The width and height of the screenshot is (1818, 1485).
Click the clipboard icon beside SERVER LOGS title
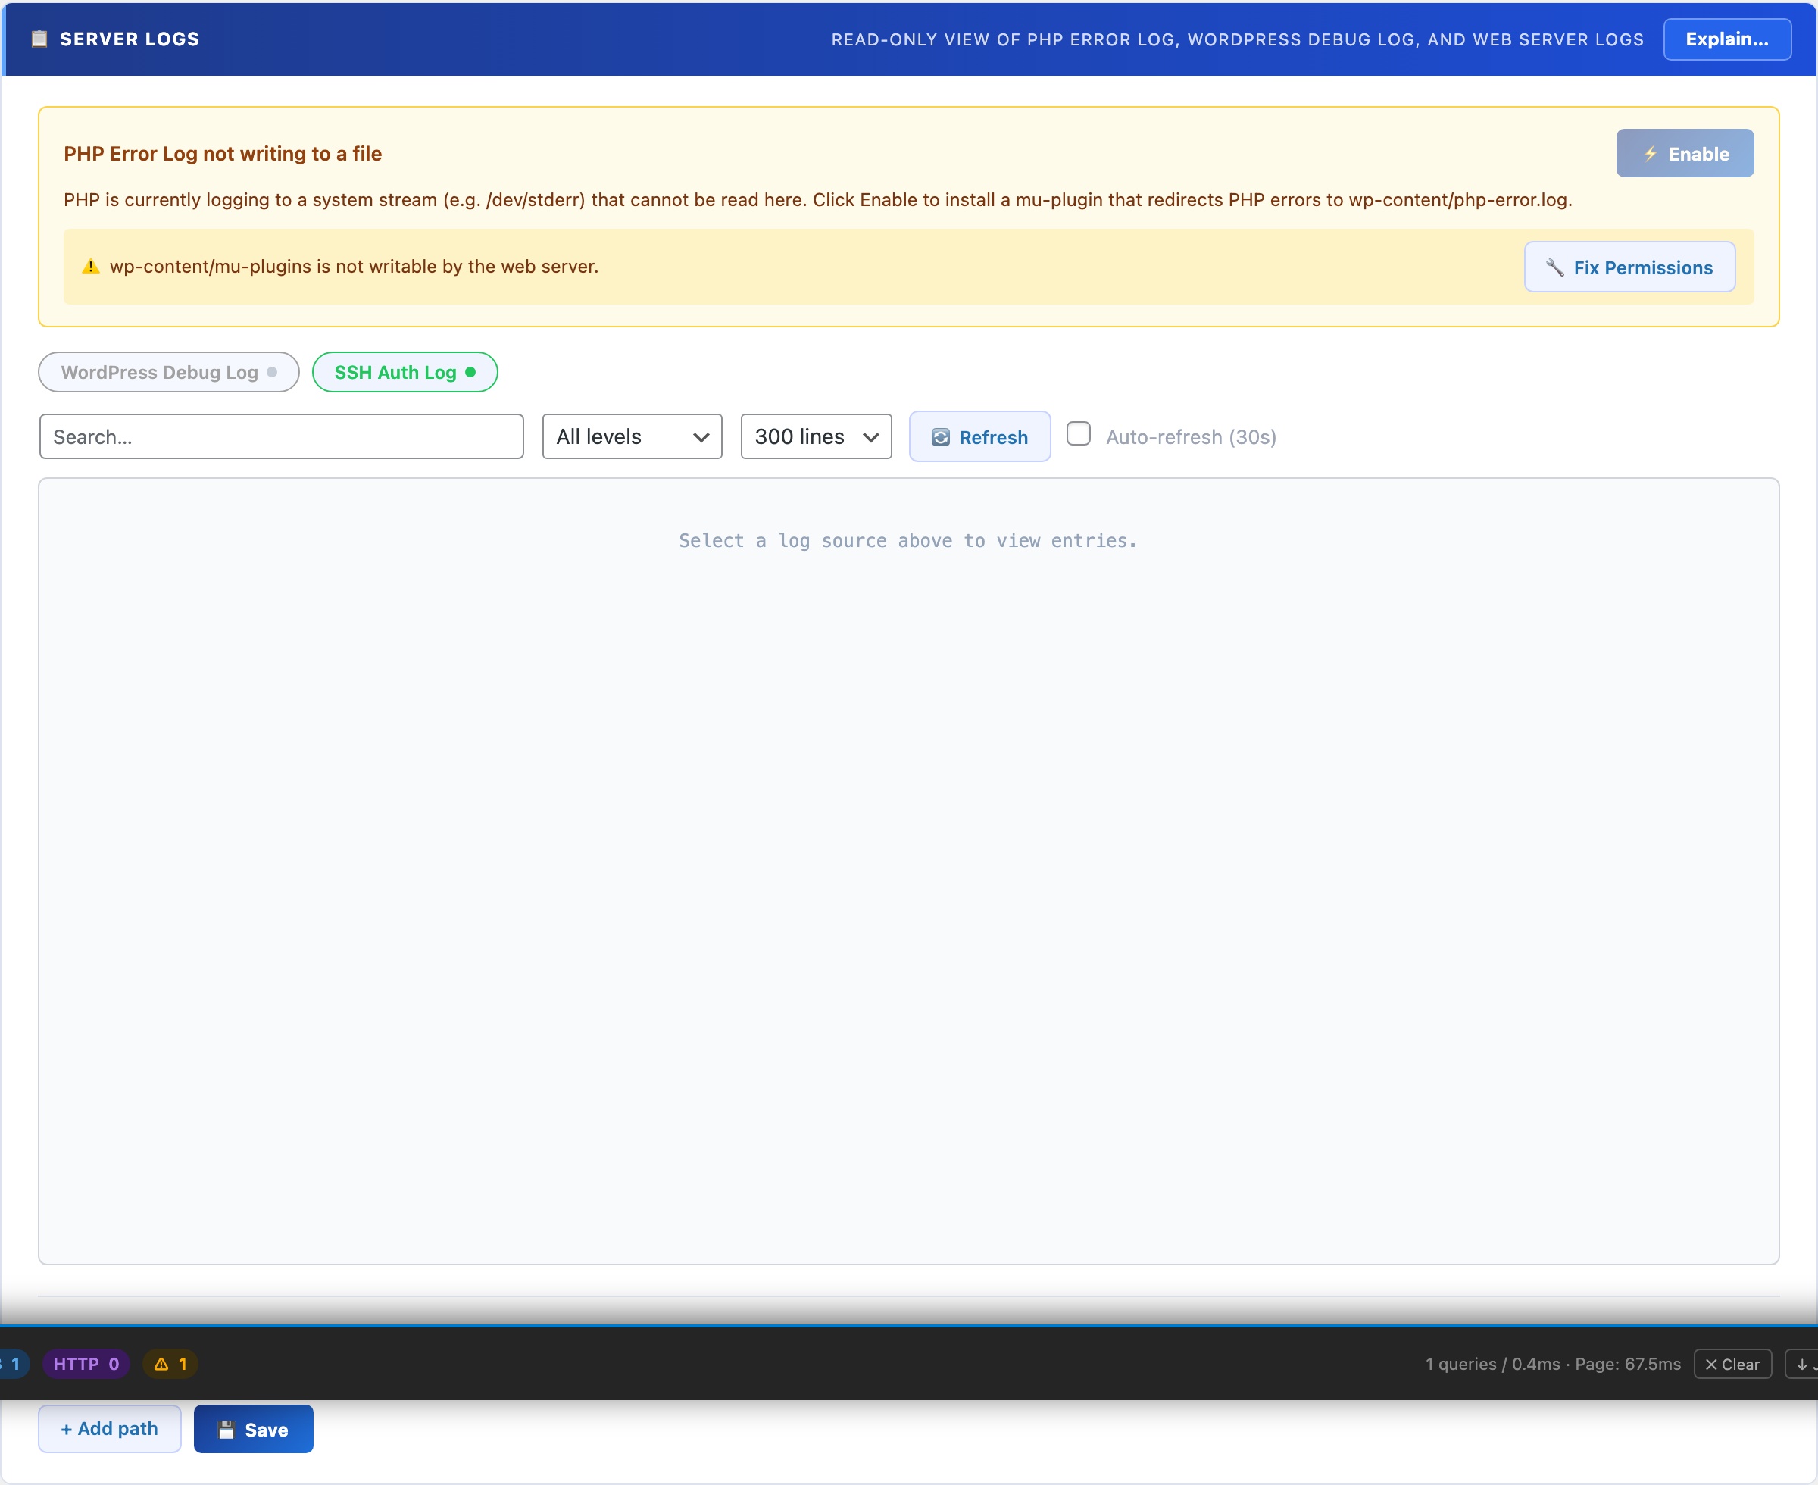[x=38, y=39]
